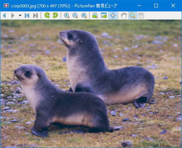Maximize the PictureFan viewer window
182x148 pixels.
pos(156,6)
